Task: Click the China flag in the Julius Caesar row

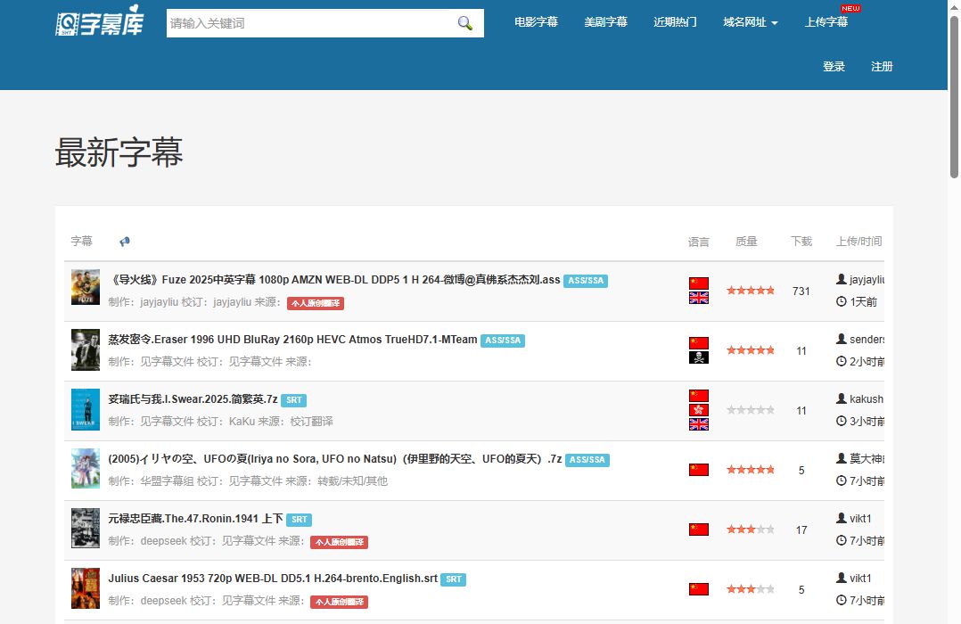Action: pyautogui.click(x=699, y=589)
